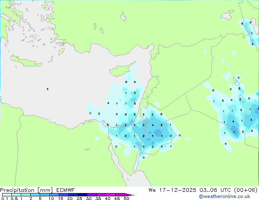
Task: Click legend label '20'
Action: (70, 198)
